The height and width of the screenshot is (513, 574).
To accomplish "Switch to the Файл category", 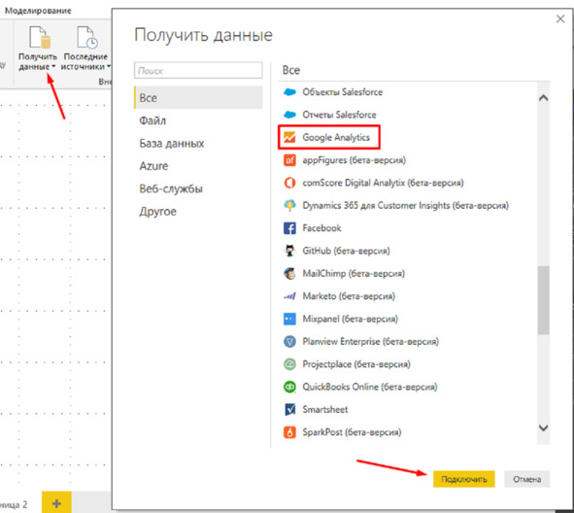I will [152, 120].
